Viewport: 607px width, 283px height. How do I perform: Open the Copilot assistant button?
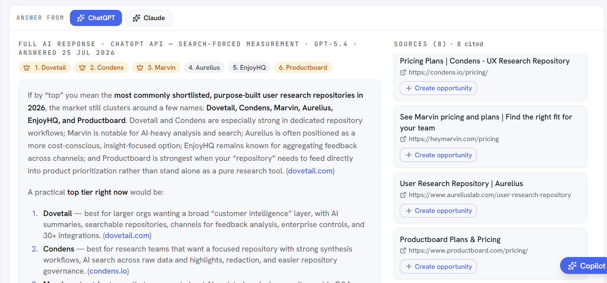[584, 266]
